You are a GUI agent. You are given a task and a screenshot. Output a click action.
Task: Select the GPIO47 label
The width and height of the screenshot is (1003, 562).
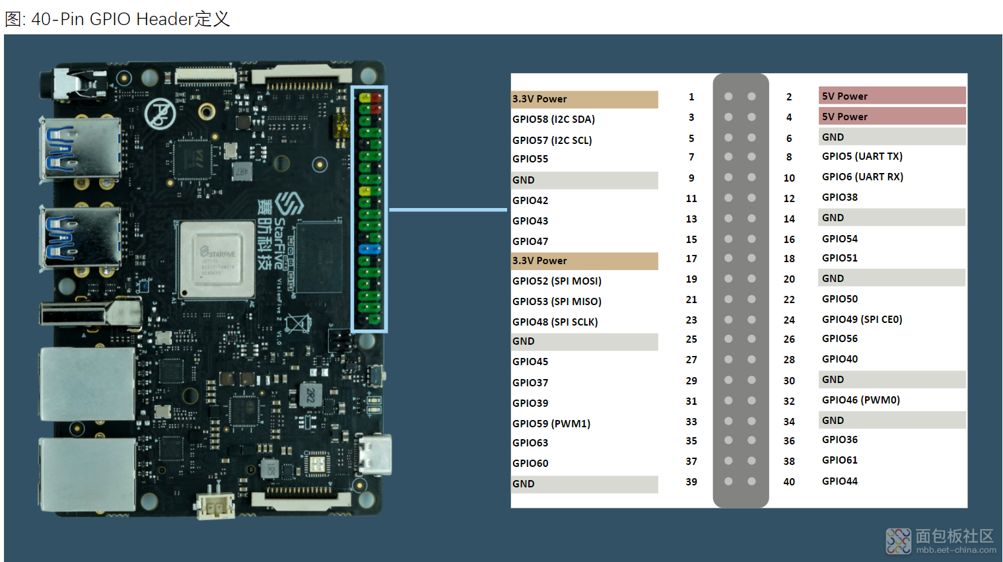[530, 242]
